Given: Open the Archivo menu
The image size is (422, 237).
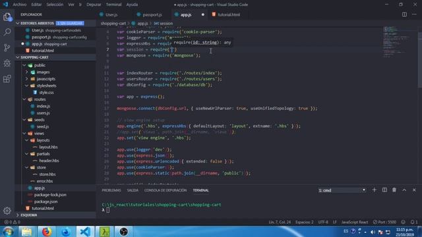Looking at the screenshot, I should tap(20, 5).
